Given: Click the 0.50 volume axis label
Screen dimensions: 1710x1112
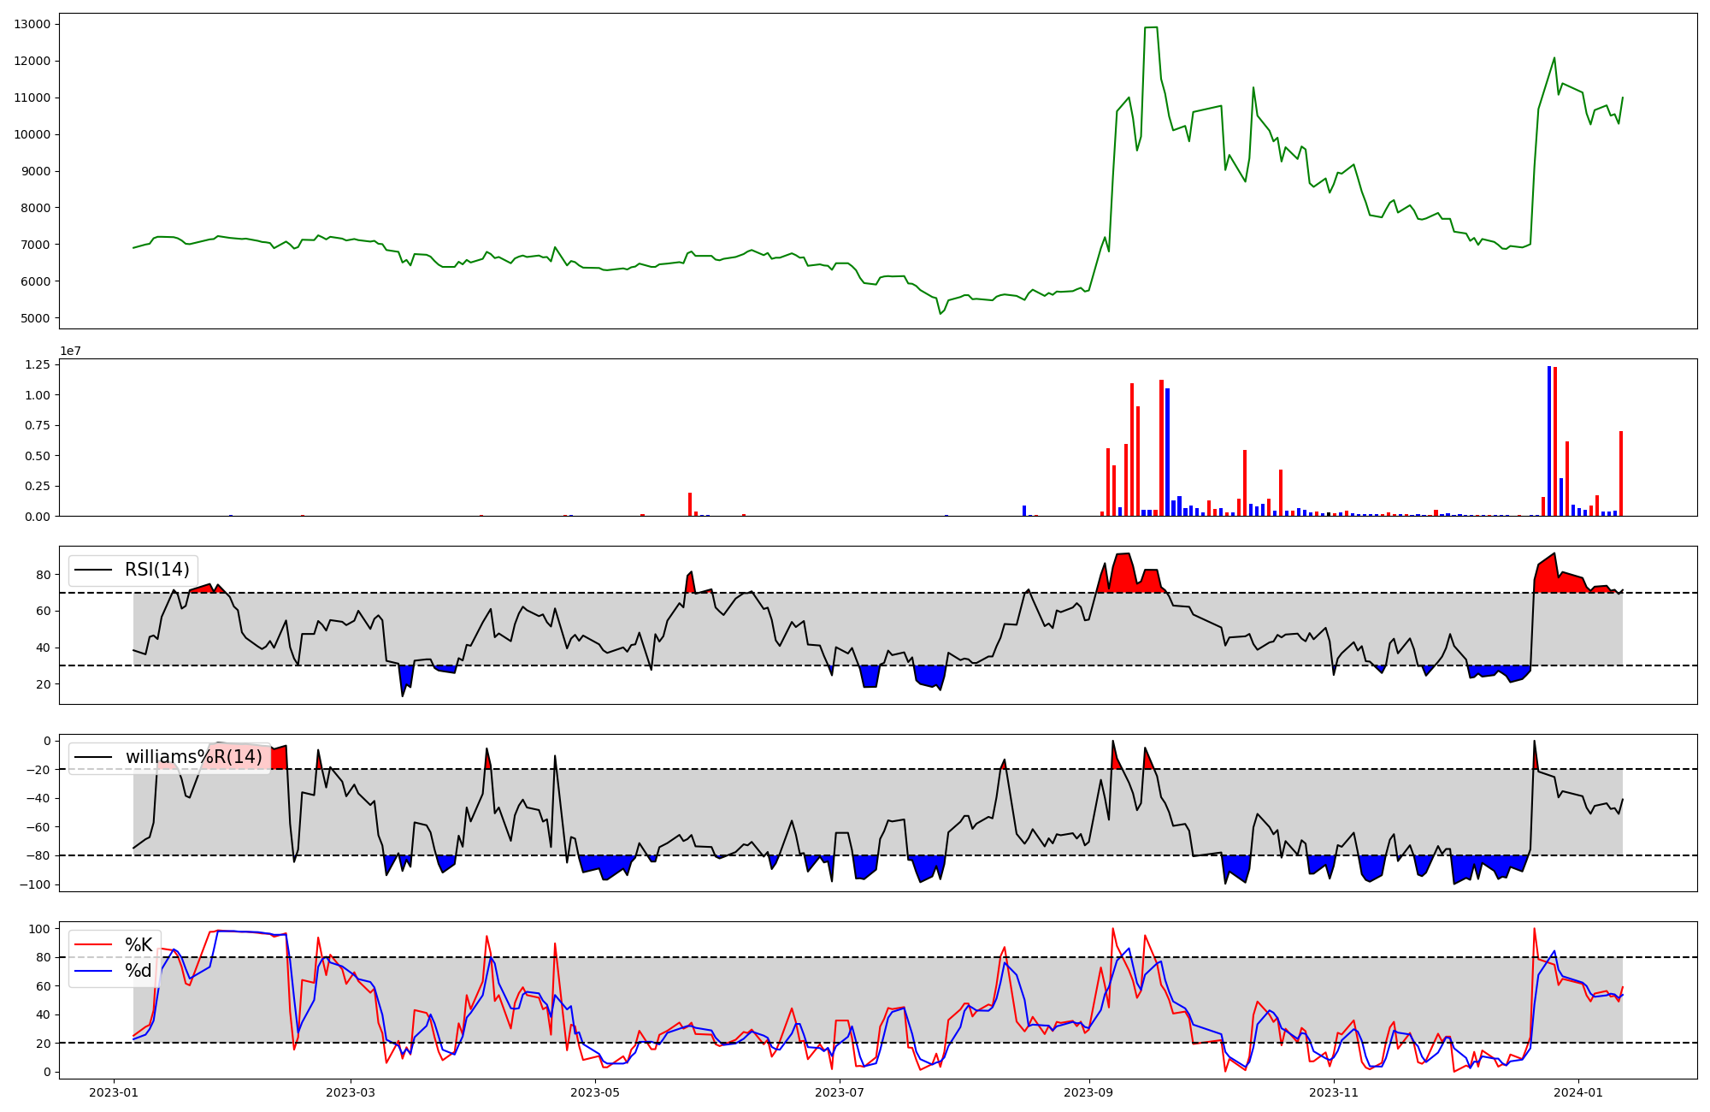Looking at the screenshot, I should coord(36,456).
